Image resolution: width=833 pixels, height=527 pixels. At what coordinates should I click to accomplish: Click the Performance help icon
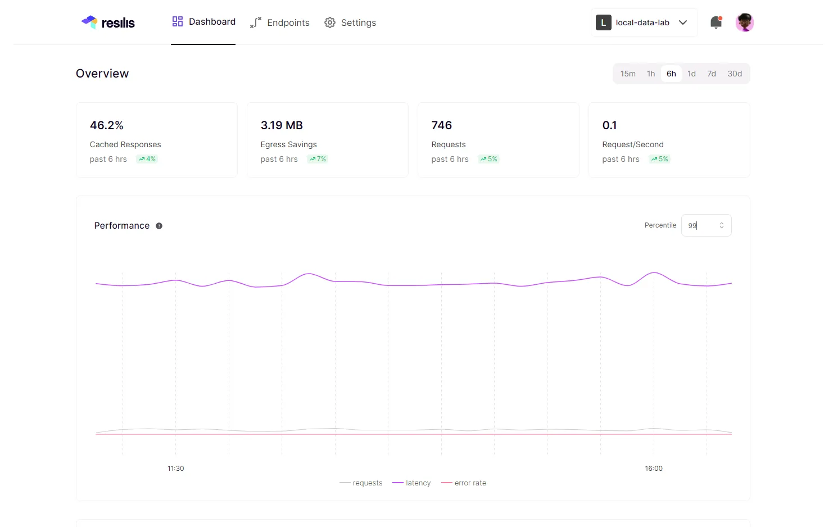(159, 225)
